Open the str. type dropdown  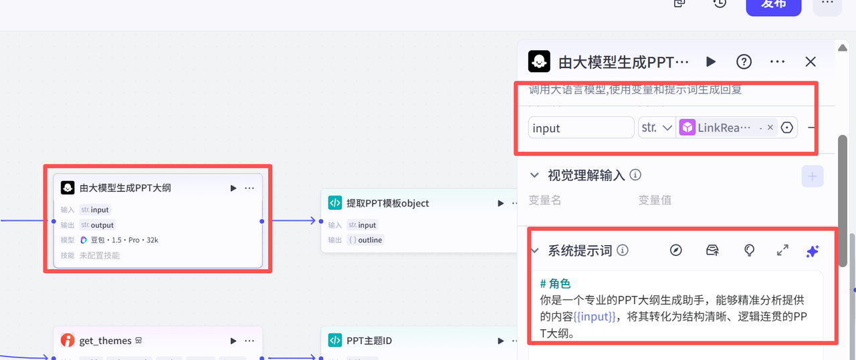pyautogui.click(x=657, y=128)
